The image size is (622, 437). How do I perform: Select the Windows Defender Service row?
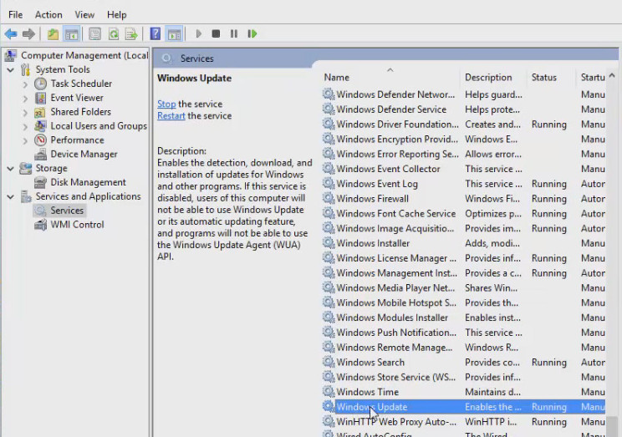pos(463,109)
